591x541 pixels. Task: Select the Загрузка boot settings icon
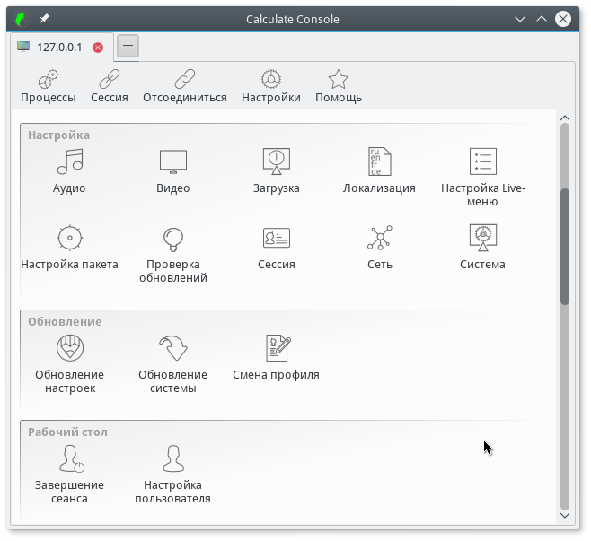pos(276,162)
